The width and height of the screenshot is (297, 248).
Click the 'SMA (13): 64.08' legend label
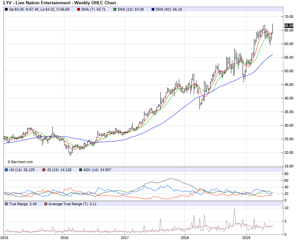pyautogui.click(x=130, y=9)
